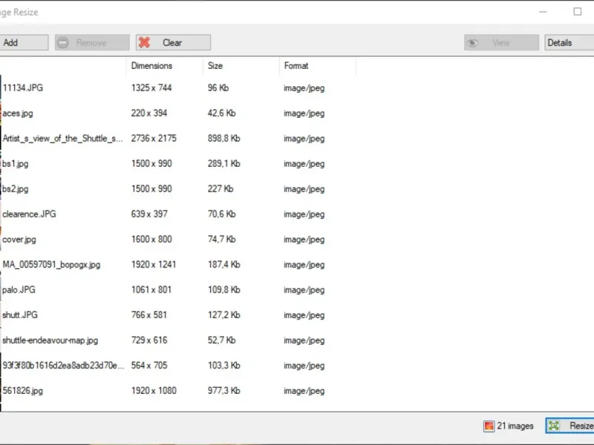Click the 220 x 394 dimensions cell
594x445 pixels.
tap(149, 113)
